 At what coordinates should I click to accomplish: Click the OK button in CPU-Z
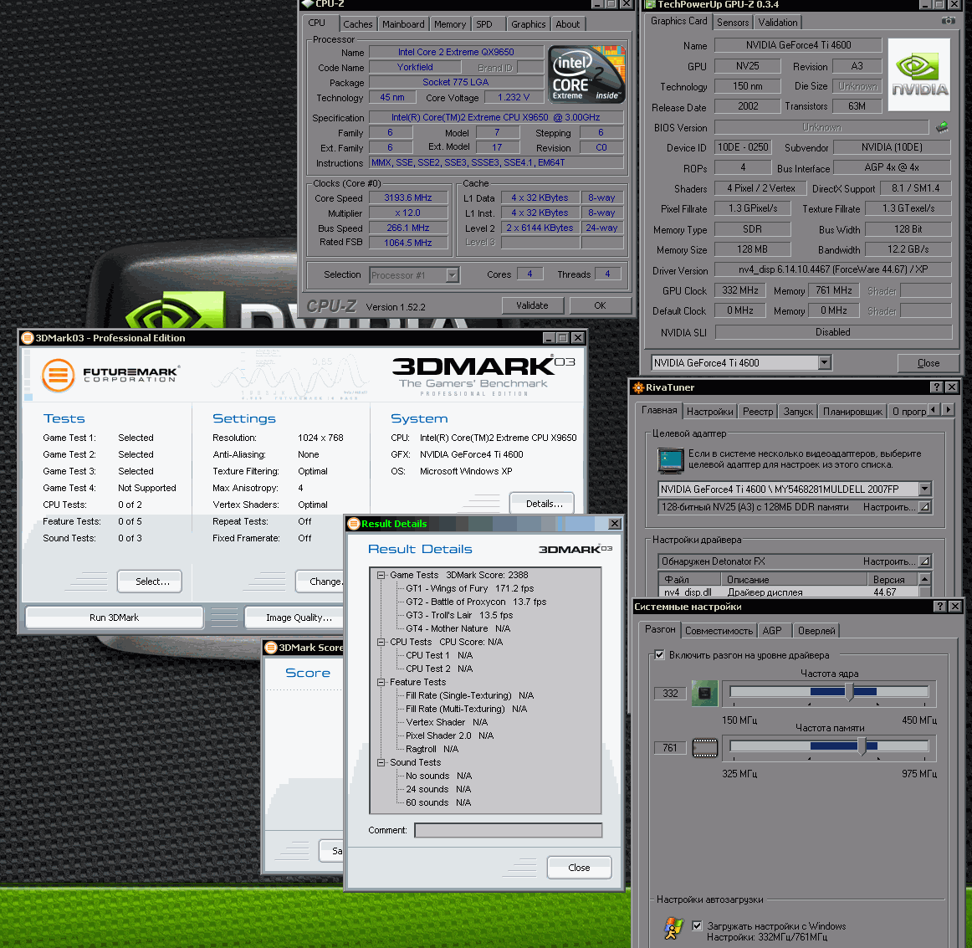pos(600,305)
